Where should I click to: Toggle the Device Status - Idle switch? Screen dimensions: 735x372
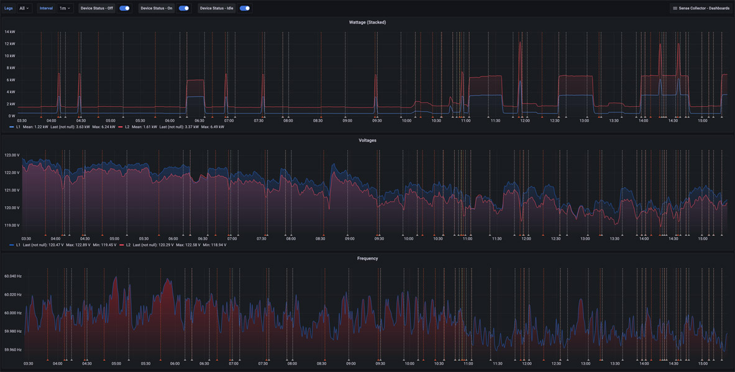(245, 8)
